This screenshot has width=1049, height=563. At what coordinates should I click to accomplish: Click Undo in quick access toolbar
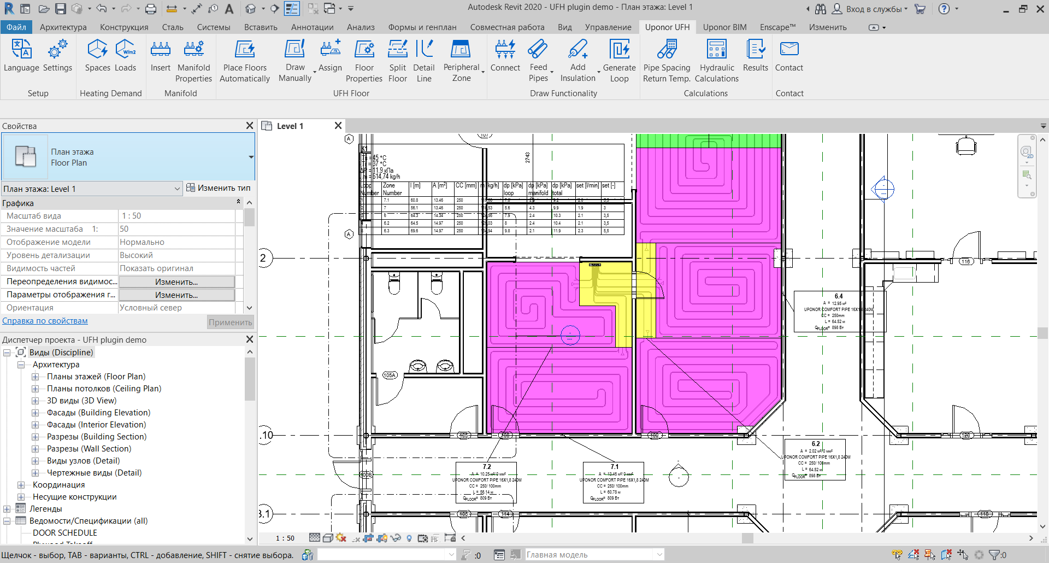(101, 9)
